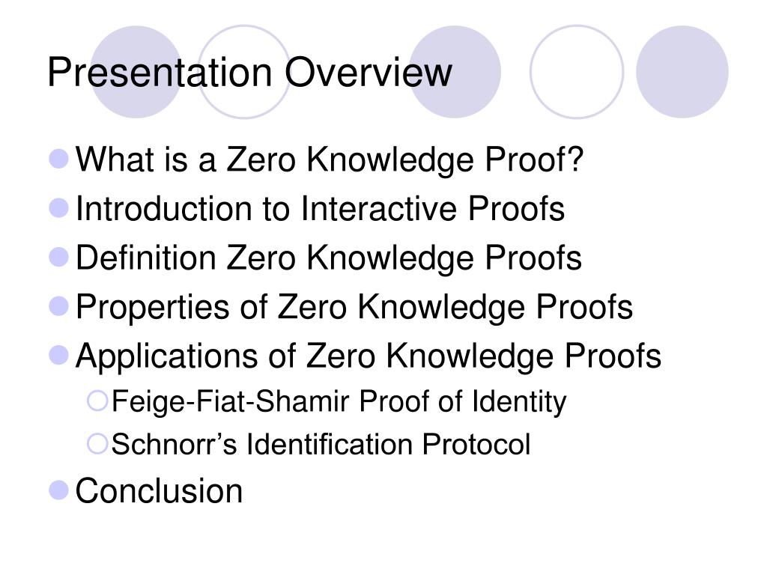
Task: Click the 'Conclusion' list item
Action: tap(159, 490)
